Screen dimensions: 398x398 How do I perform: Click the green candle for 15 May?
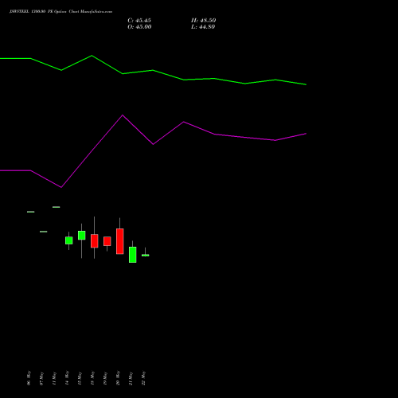[x=82, y=236]
